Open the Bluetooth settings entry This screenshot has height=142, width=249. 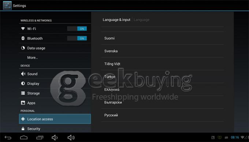[x=55, y=38]
